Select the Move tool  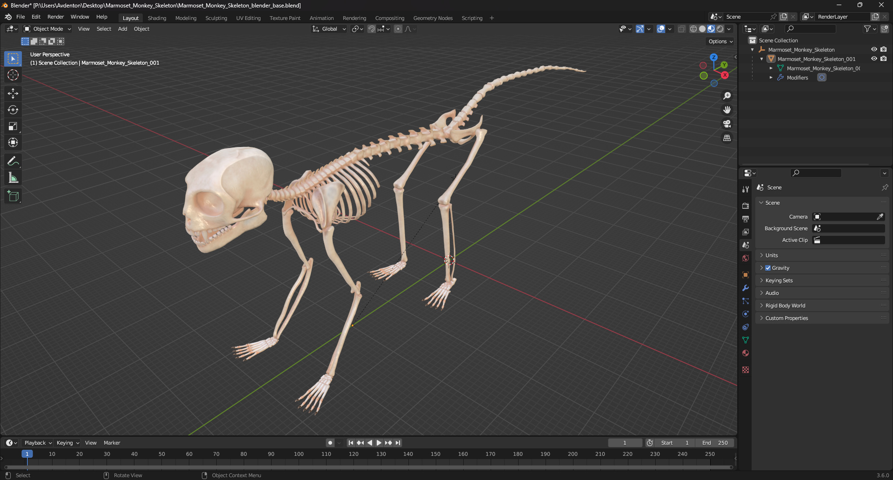tap(13, 93)
